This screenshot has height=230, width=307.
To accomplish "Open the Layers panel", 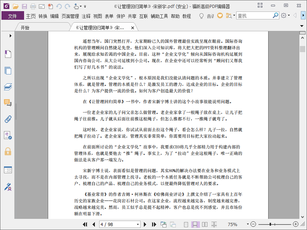I will 8,87.
